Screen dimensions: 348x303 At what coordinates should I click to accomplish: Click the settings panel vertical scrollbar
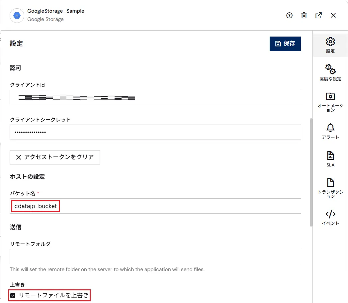tap(311, 172)
